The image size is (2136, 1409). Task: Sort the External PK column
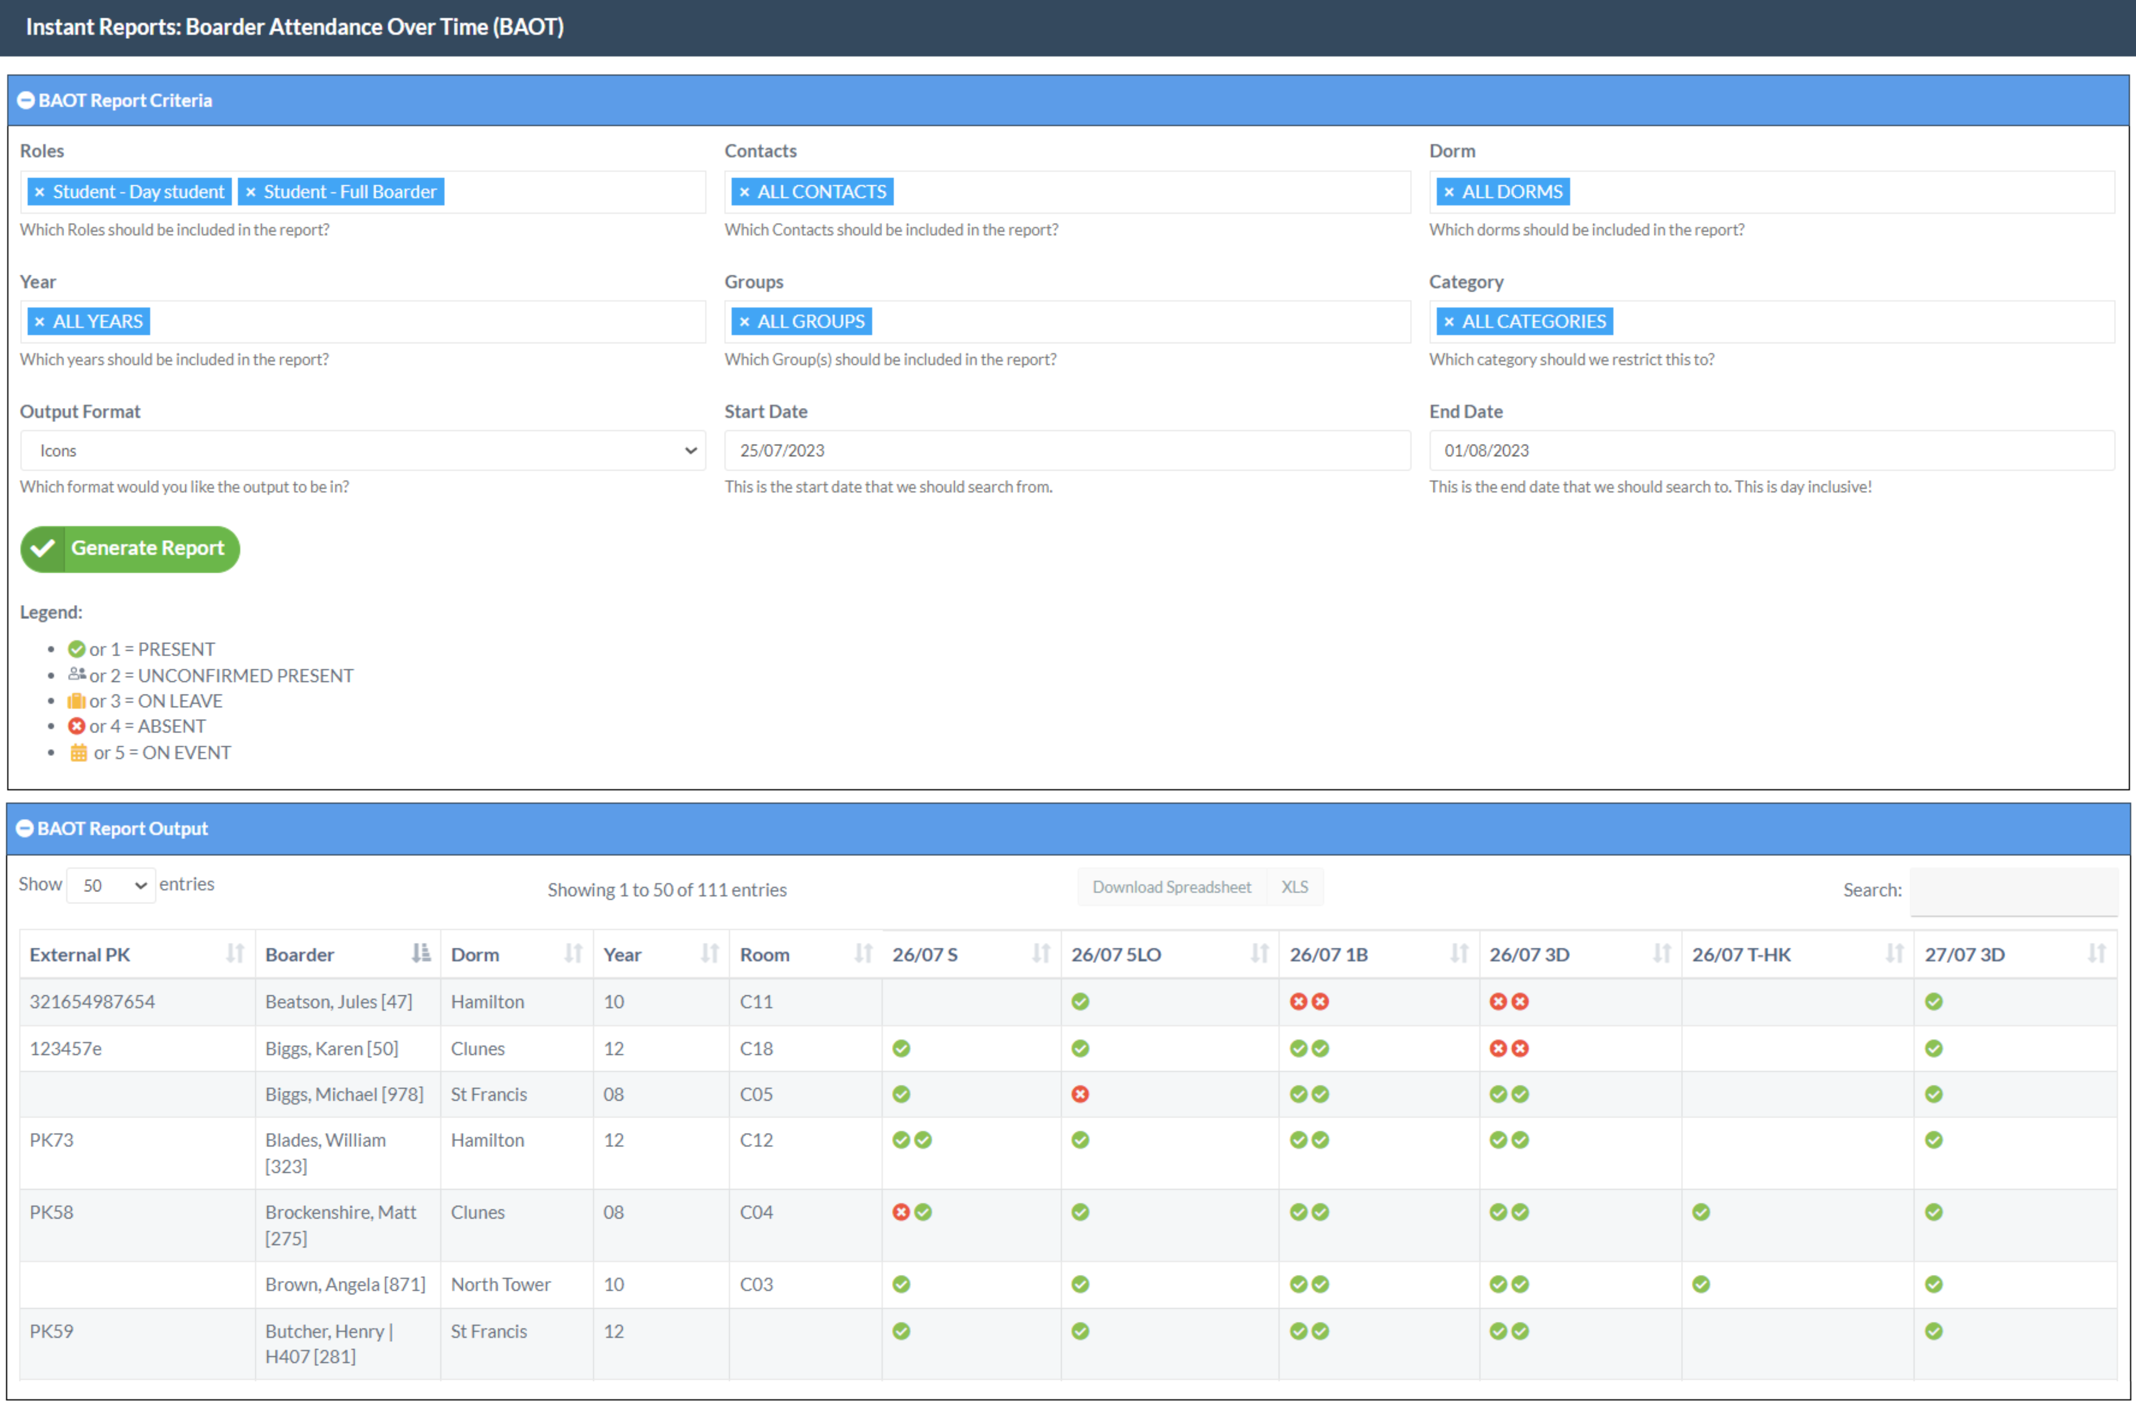tap(235, 954)
